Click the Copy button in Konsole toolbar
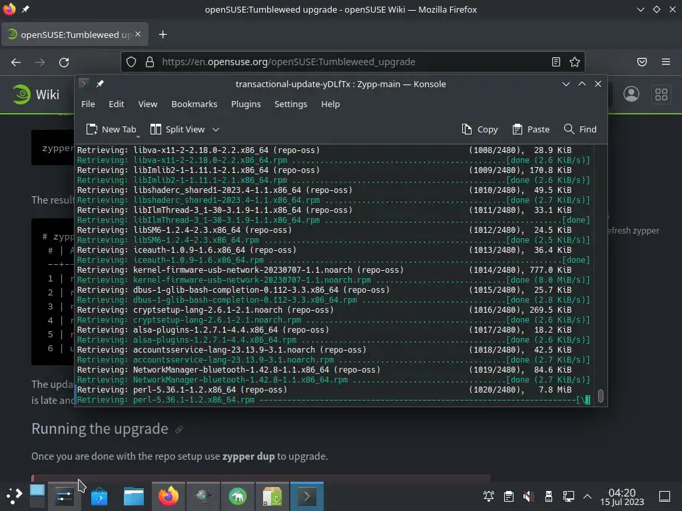Image resolution: width=682 pixels, height=511 pixels. (480, 130)
